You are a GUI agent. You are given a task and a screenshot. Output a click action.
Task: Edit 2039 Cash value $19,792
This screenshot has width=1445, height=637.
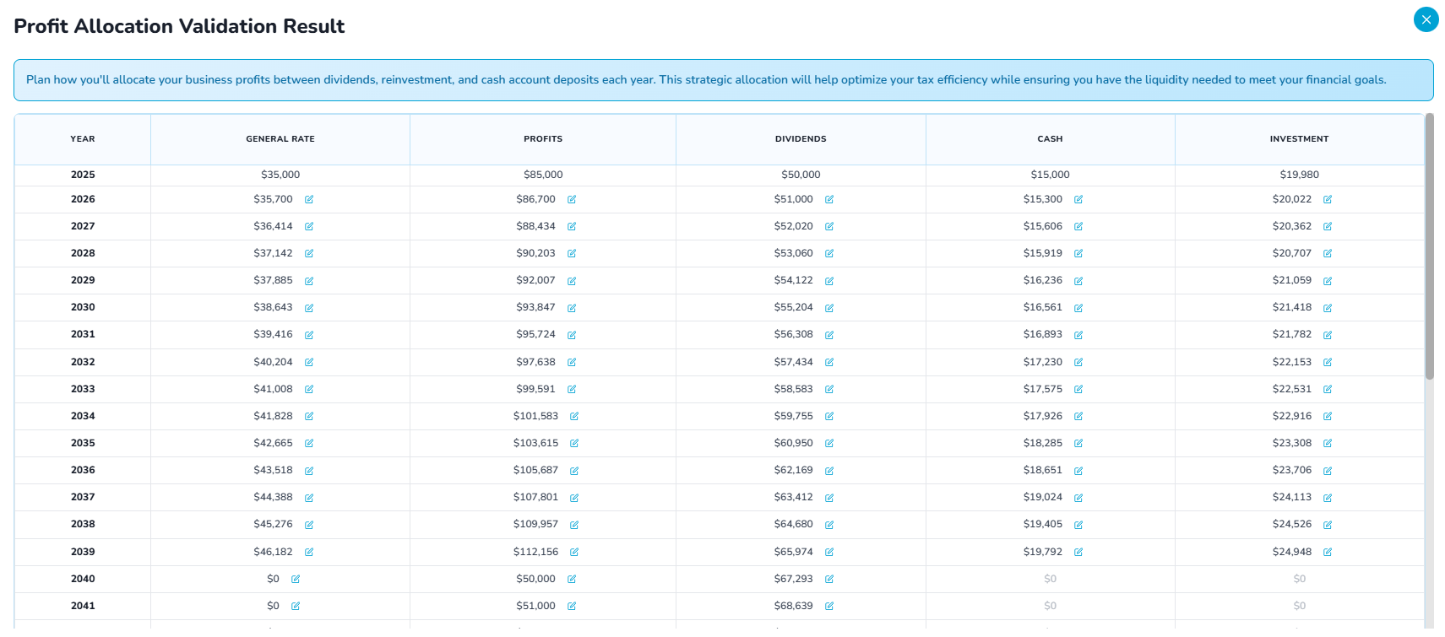(x=1078, y=553)
